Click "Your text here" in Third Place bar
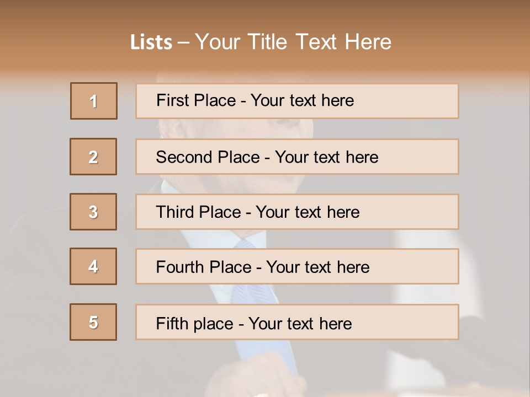The height and width of the screenshot is (397, 530). point(308,212)
